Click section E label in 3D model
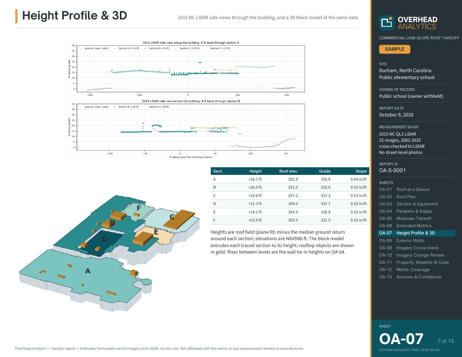This screenshot has width=462, height=357. click(156, 232)
